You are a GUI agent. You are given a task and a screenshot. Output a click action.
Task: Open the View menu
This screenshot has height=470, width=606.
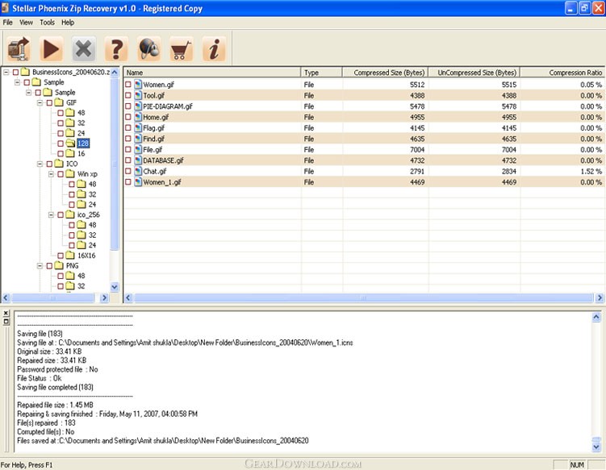coord(27,23)
